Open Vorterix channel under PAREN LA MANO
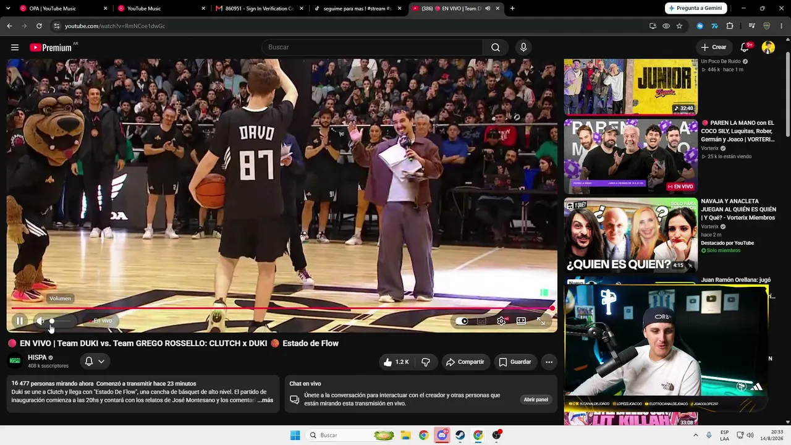 [710, 148]
